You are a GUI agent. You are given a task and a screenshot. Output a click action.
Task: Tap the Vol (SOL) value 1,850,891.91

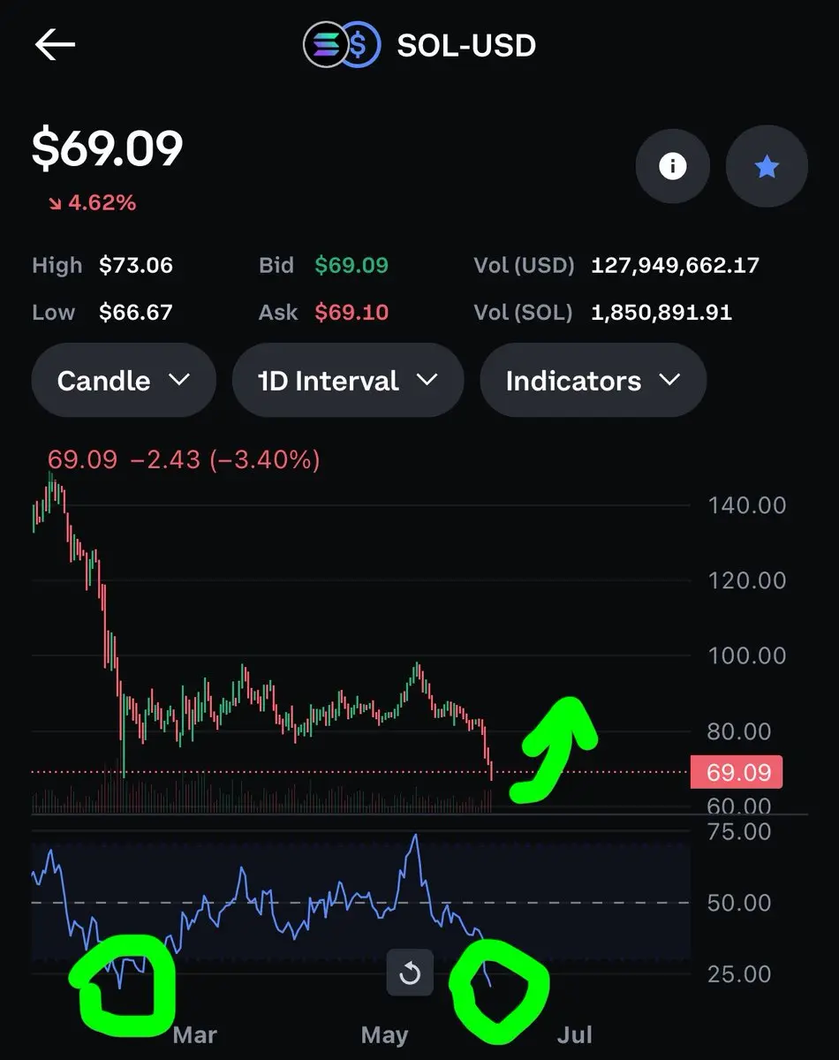[x=661, y=312]
